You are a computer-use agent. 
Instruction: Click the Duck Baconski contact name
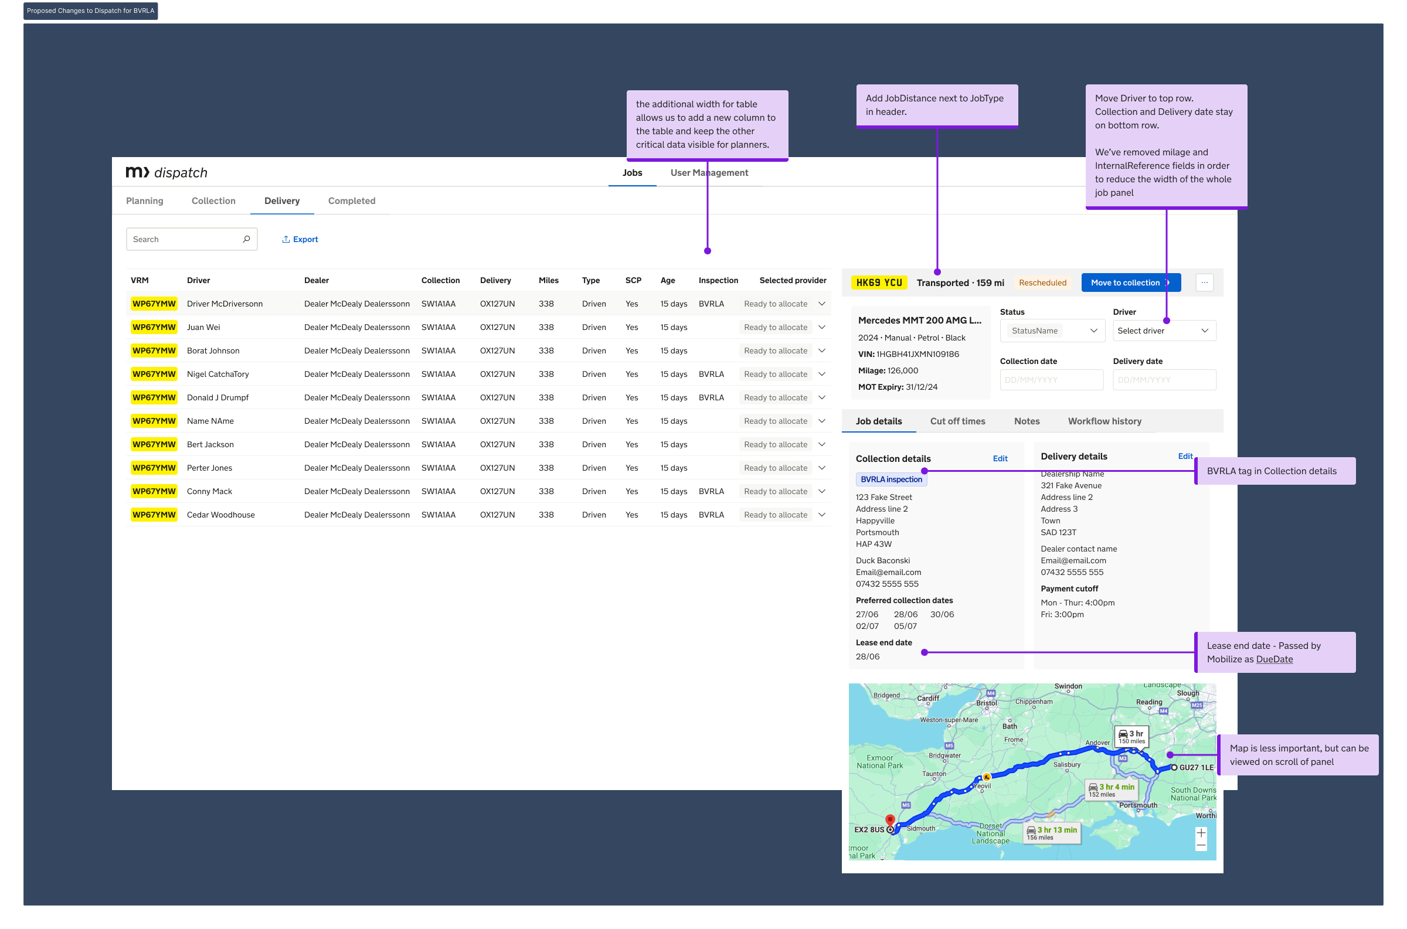tap(883, 560)
